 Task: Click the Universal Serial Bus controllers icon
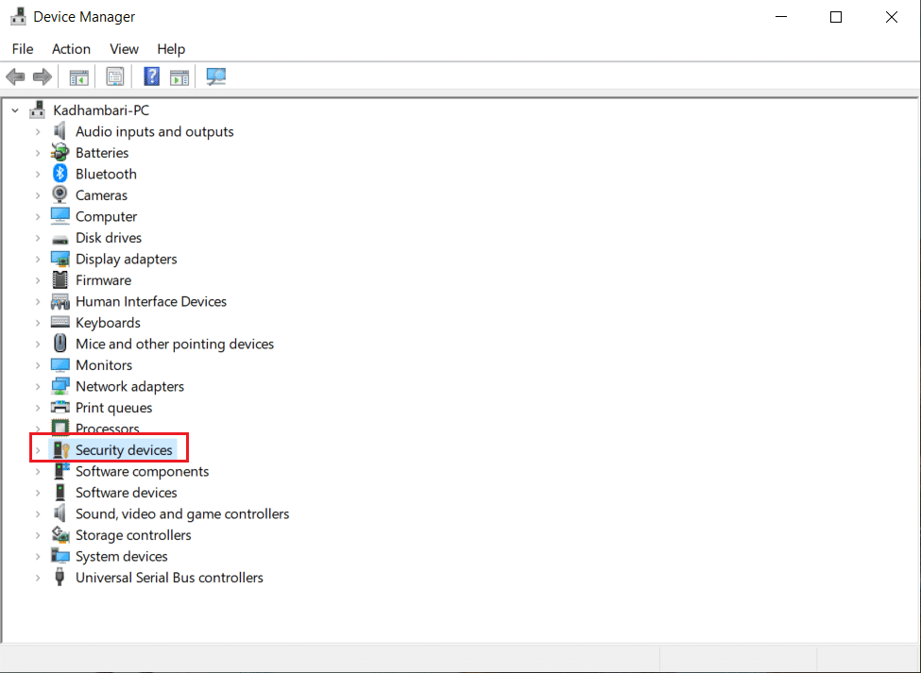60,578
